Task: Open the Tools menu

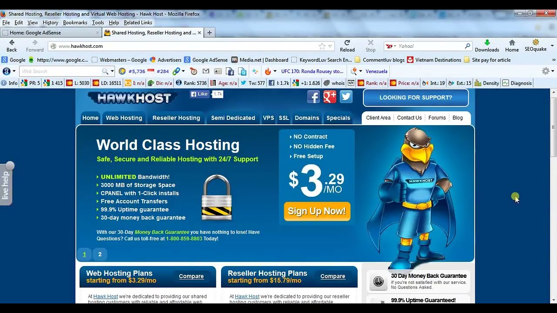Action: 98,23
